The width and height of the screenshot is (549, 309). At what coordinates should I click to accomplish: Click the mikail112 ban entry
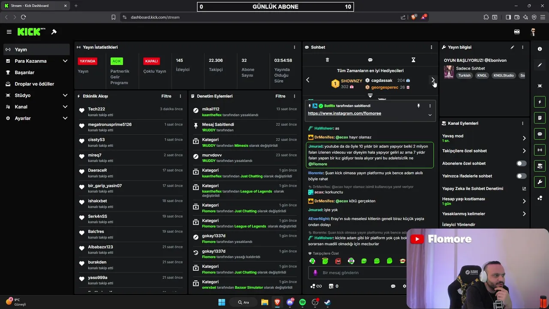[x=244, y=112]
